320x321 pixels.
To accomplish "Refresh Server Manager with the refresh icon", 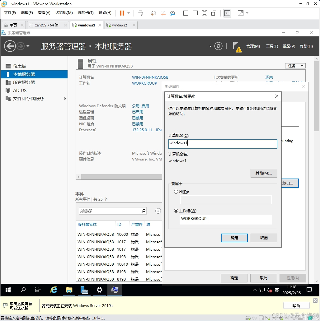I will (x=219, y=46).
